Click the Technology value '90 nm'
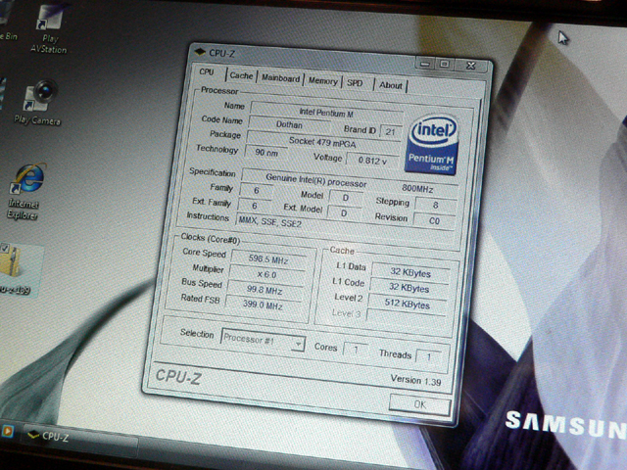Image resolution: width=627 pixels, height=470 pixels. click(265, 153)
